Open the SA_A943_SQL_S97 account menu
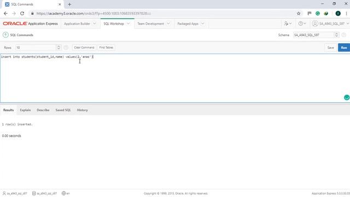This screenshot has height=197, width=350. 330,24
